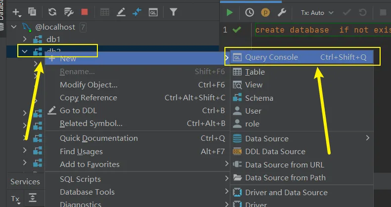Click Modify Object... in context menu

coord(88,84)
